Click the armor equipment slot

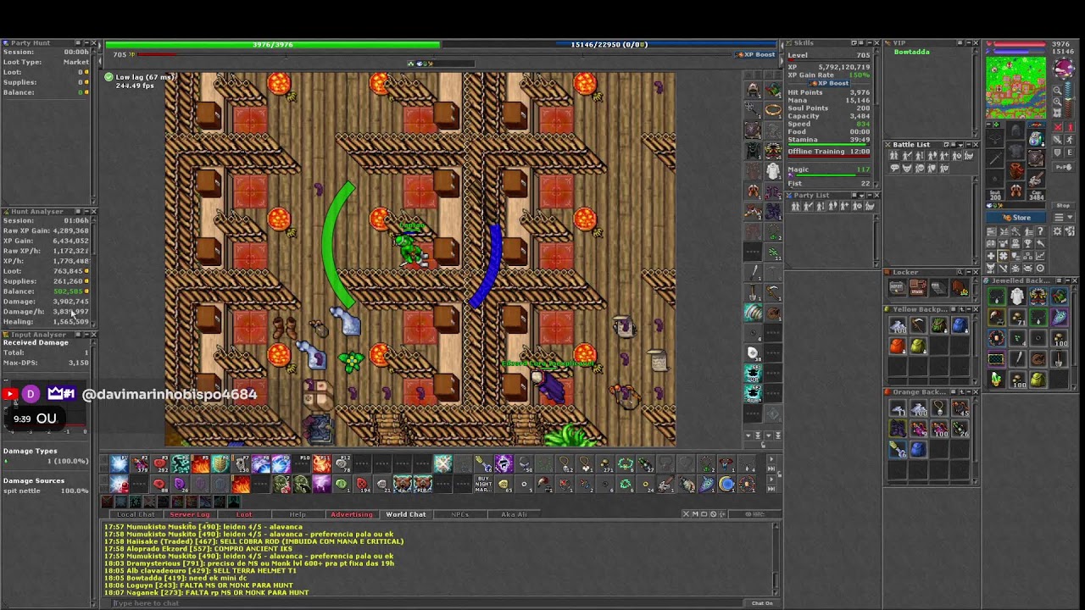[x=1015, y=151]
